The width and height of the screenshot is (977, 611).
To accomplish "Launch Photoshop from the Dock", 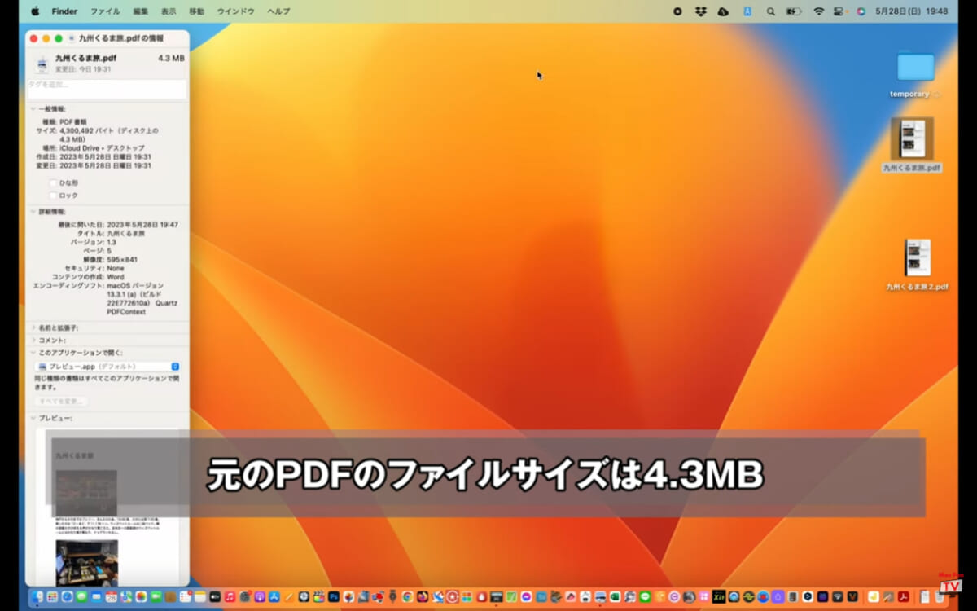I will click(x=334, y=597).
